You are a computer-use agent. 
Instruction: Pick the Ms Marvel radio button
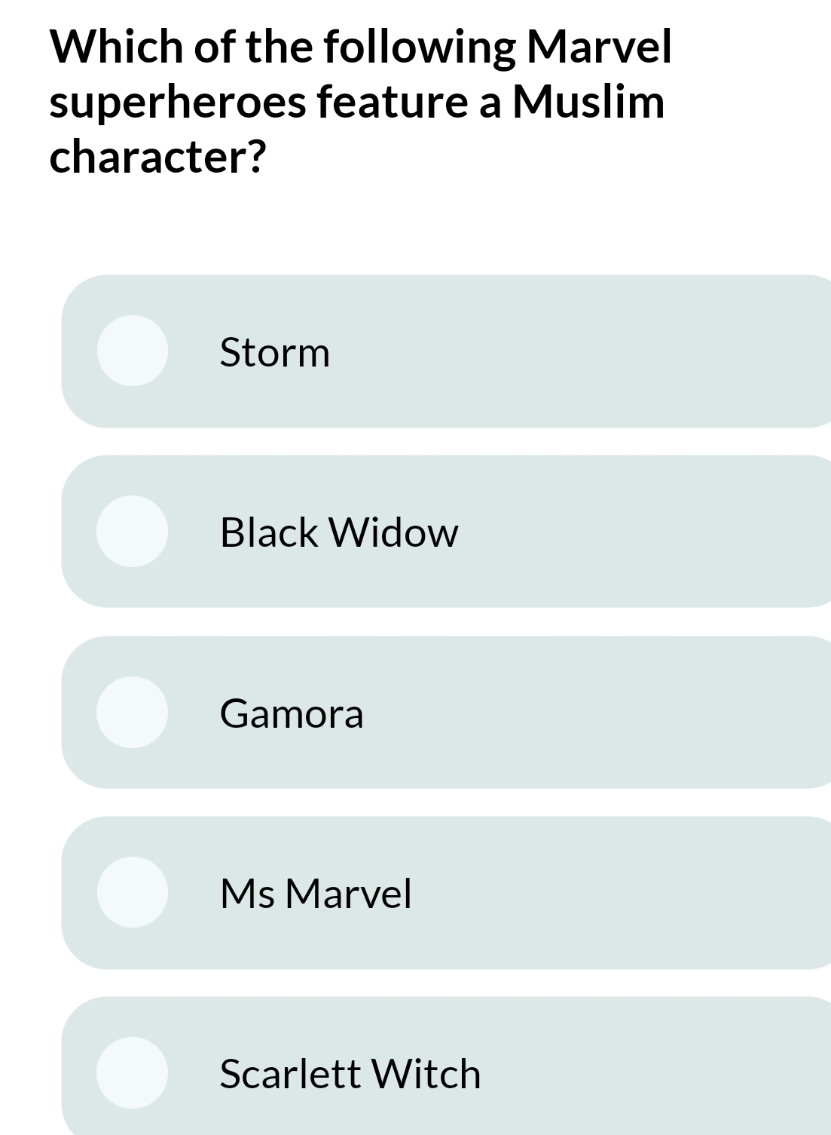coord(133,892)
